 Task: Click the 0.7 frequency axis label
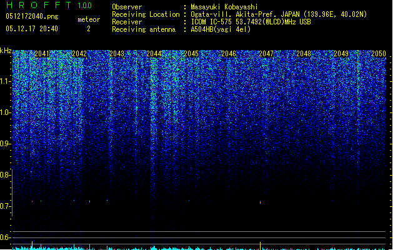(6, 206)
